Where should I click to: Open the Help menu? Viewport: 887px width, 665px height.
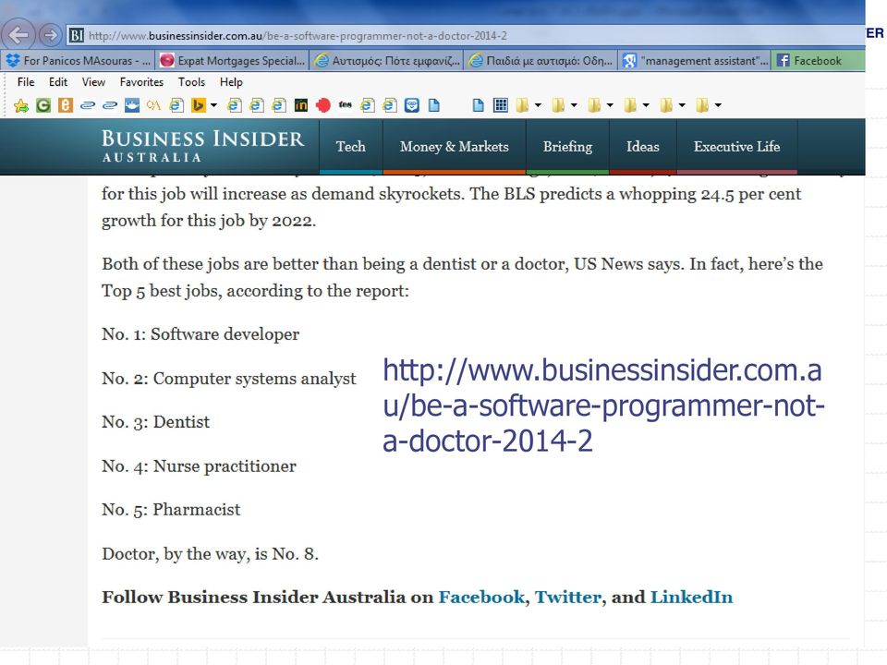coord(231,82)
